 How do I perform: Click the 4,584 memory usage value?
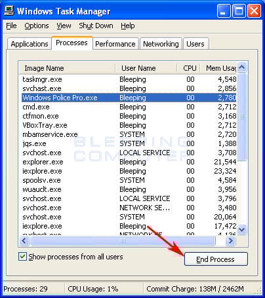pyautogui.click(x=227, y=180)
